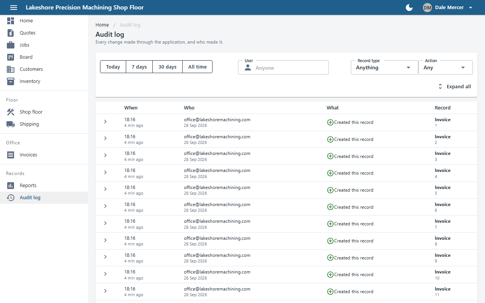Click the Reports chart icon
Viewport: 485px width, 303px height.
click(11, 186)
